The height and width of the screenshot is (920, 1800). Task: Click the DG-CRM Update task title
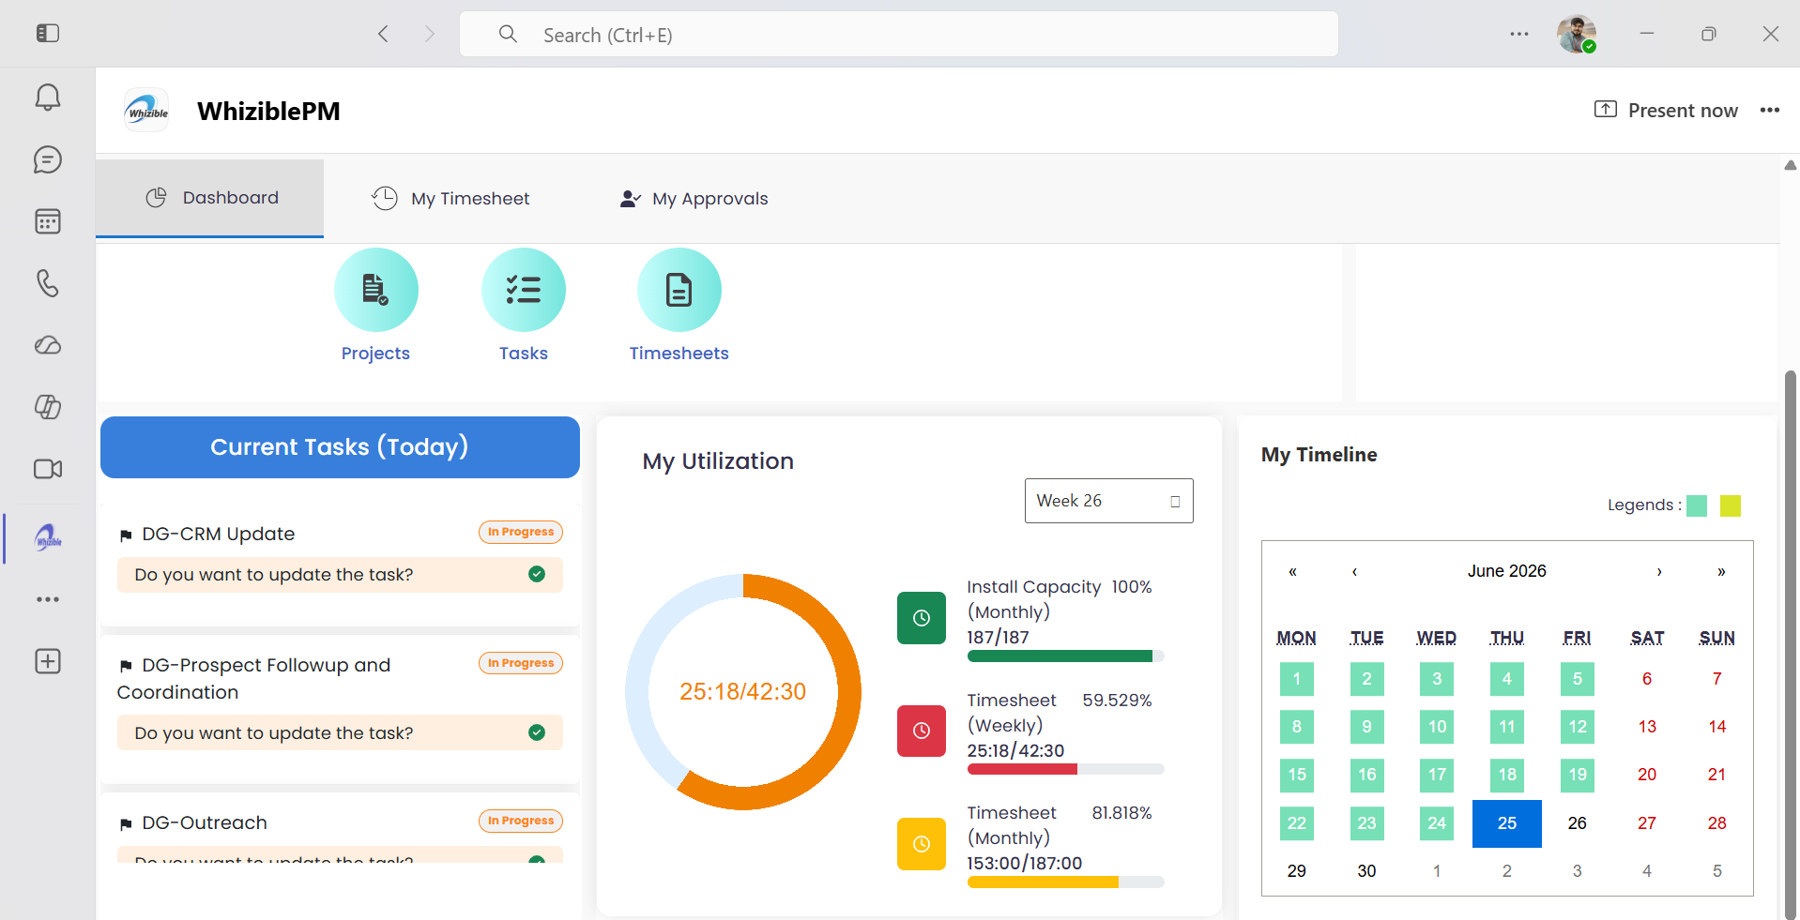[219, 534]
